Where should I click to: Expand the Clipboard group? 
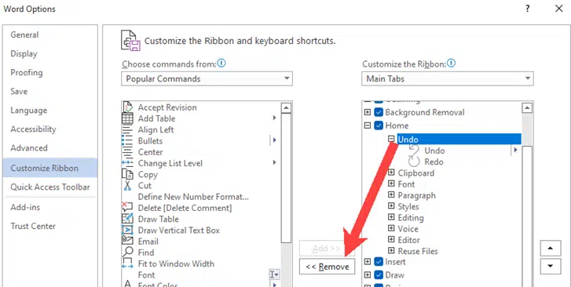pyautogui.click(x=391, y=173)
